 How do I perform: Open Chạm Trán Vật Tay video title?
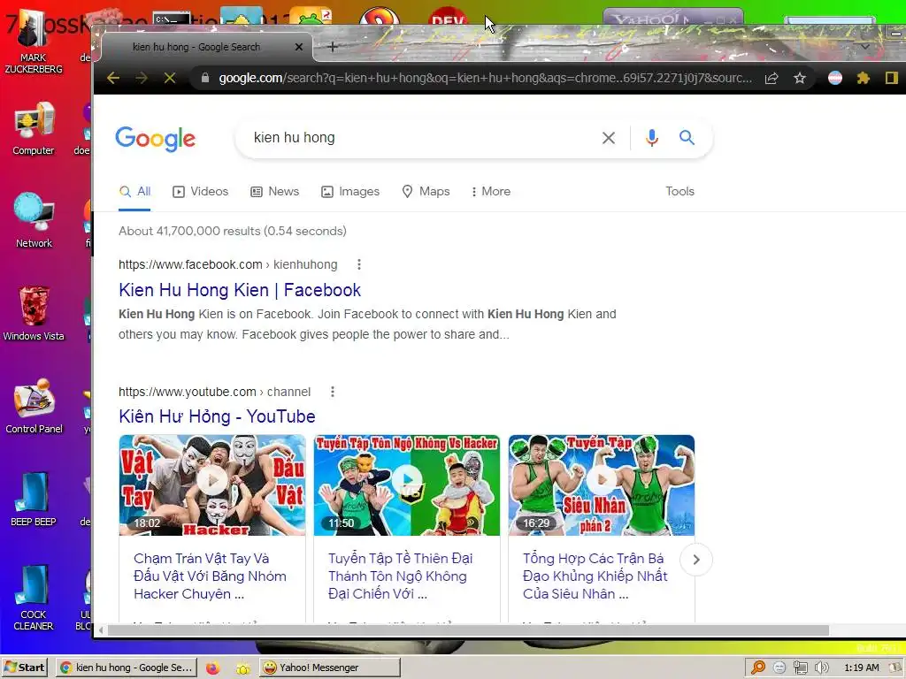(210, 576)
